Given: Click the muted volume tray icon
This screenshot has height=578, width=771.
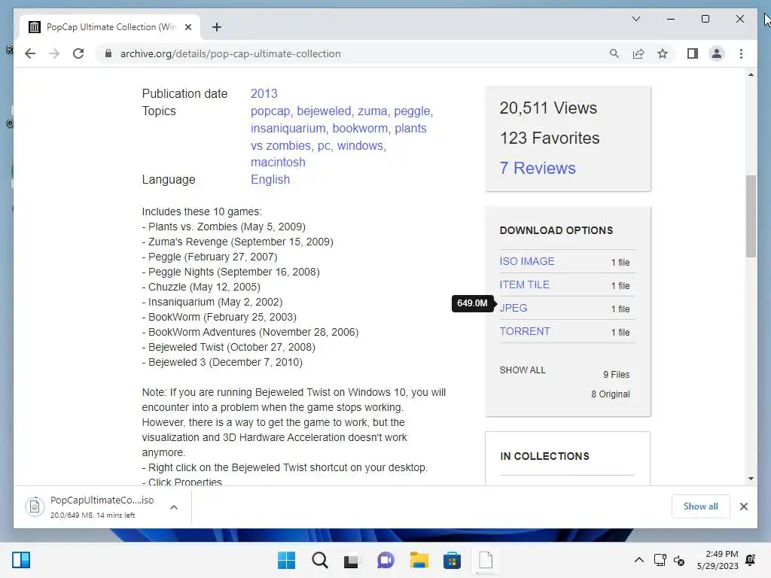Looking at the screenshot, I should pos(679,560).
